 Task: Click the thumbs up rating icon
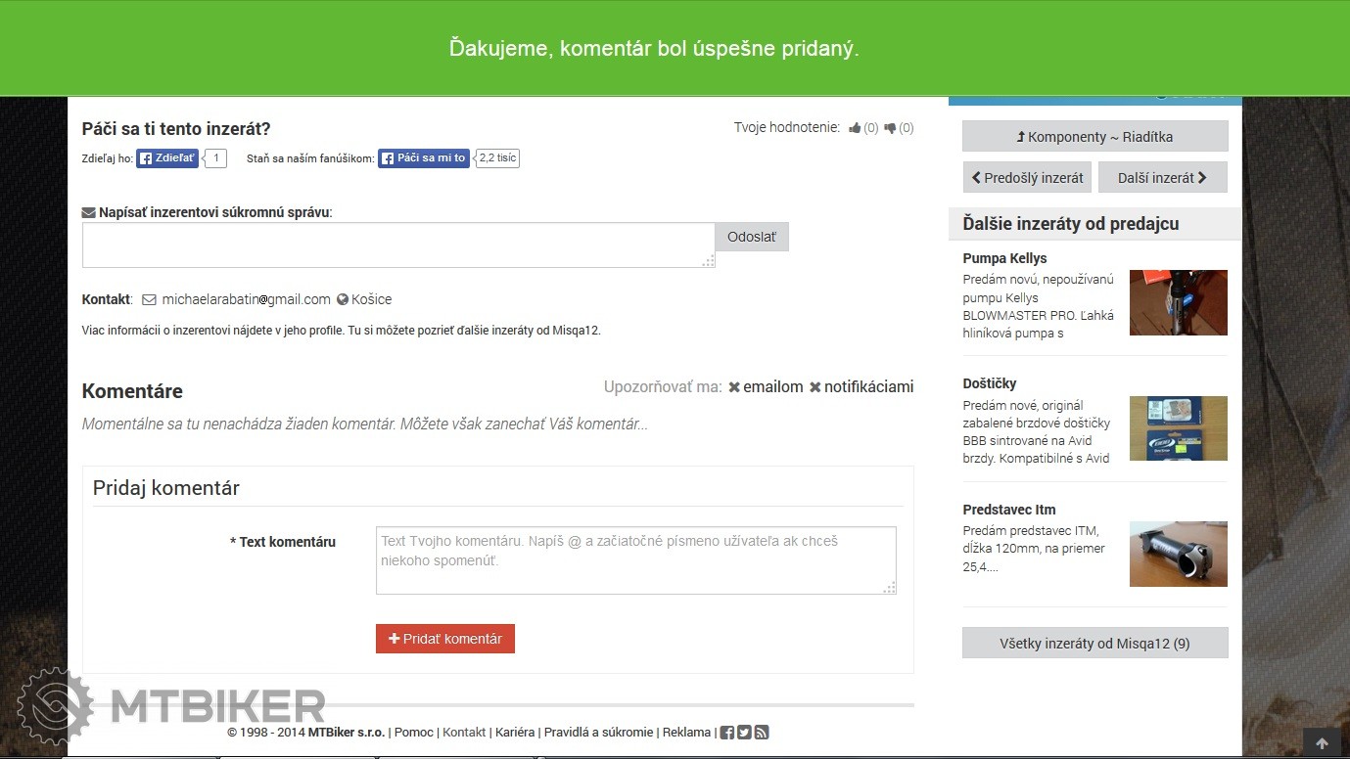click(856, 128)
